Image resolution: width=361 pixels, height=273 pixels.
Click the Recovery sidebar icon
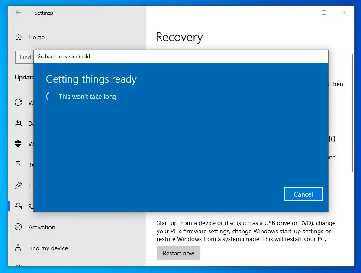18,206
